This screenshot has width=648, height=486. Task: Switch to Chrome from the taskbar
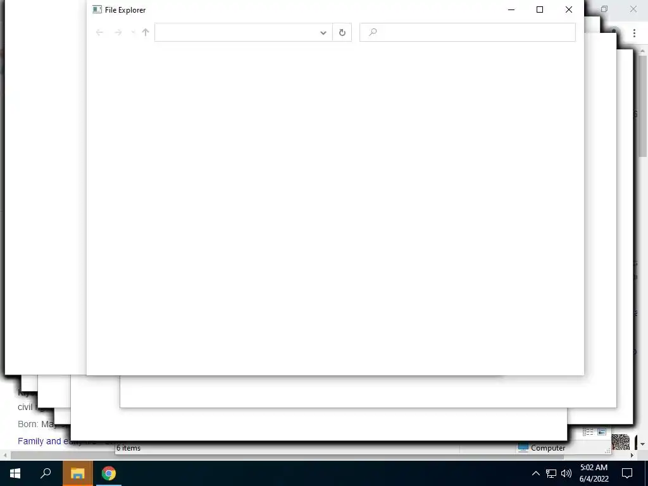[109, 473]
